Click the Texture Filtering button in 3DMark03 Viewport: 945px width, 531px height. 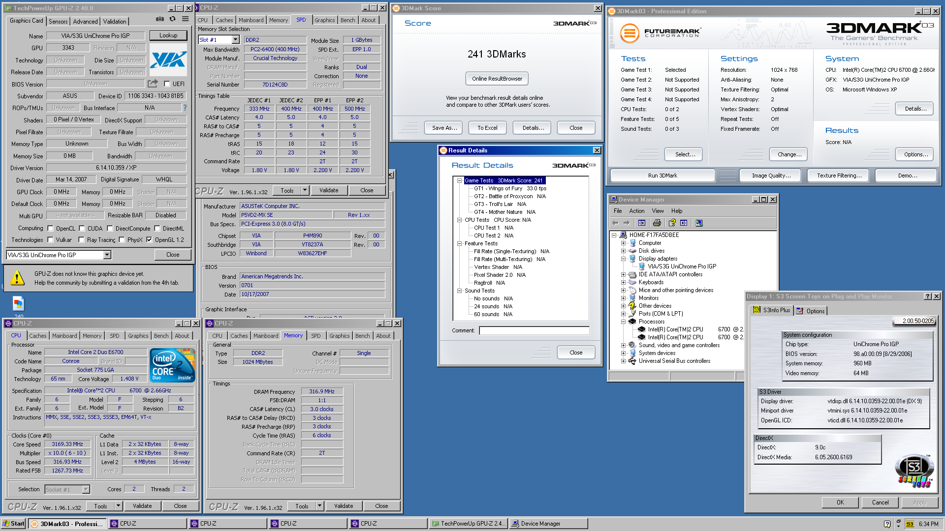(839, 176)
